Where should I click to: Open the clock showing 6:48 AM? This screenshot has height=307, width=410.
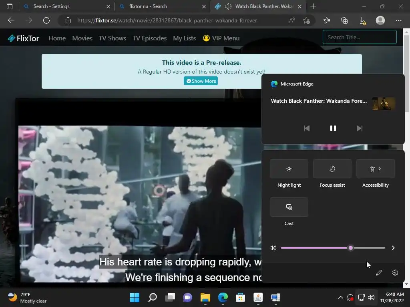click(x=392, y=297)
